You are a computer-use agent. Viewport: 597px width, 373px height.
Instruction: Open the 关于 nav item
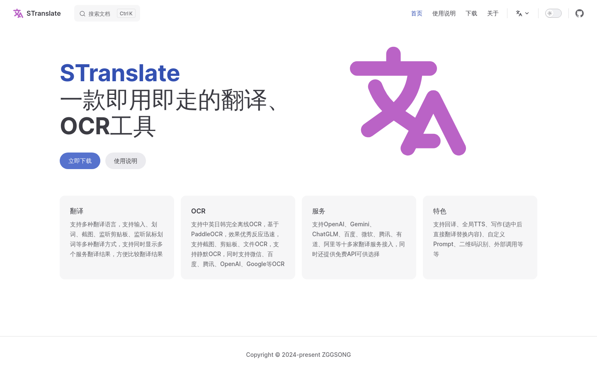point(493,13)
